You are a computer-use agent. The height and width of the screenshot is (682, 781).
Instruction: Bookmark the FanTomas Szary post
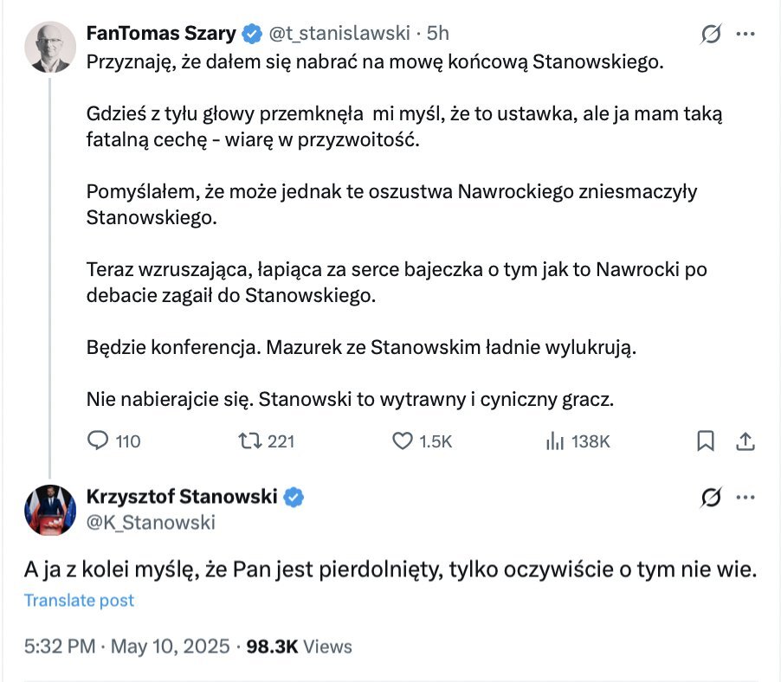click(706, 441)
